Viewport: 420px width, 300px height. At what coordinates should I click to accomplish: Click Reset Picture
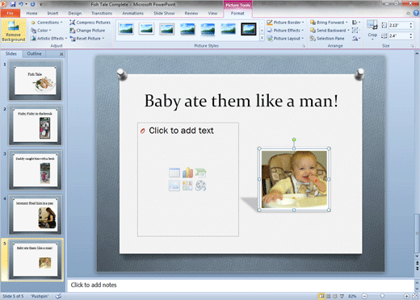[86, 39]
